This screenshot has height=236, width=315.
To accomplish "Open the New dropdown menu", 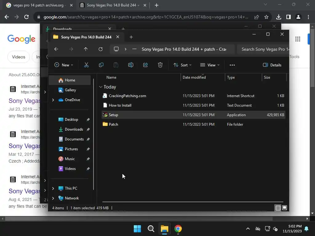I will (64, 65).
